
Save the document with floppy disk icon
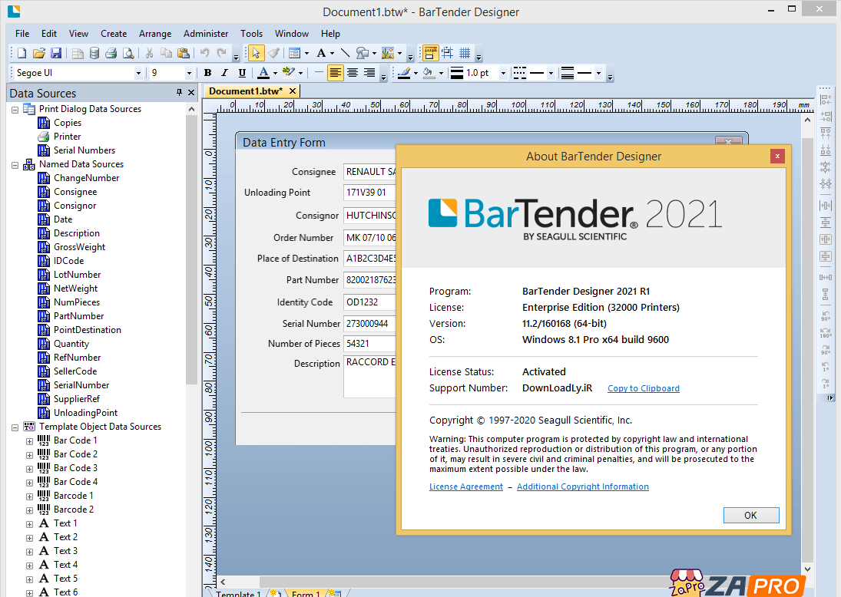[x=56, y=53]
